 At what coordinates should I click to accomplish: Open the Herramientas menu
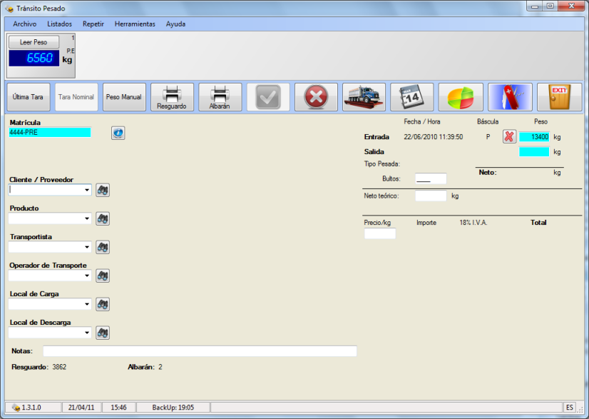(135, 24)
